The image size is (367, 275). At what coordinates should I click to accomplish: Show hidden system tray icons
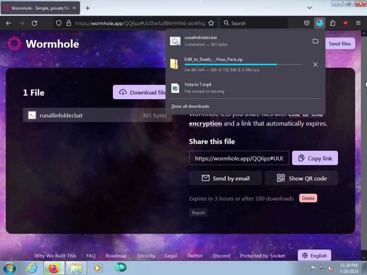(305, 268)
